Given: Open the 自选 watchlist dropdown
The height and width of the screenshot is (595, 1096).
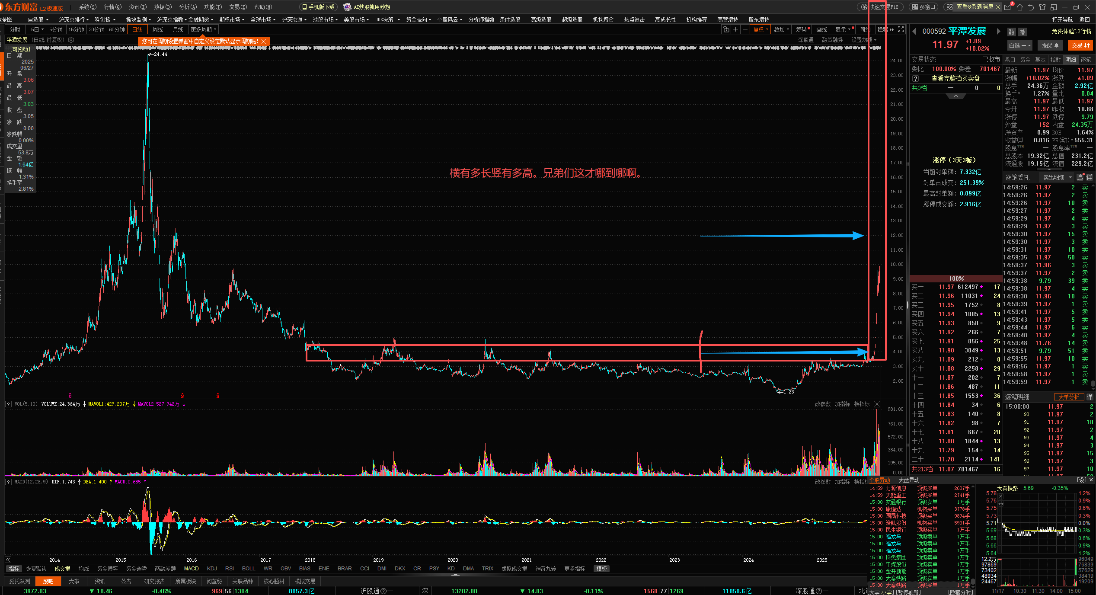Looking at the screenshot, I should 1019,45.
